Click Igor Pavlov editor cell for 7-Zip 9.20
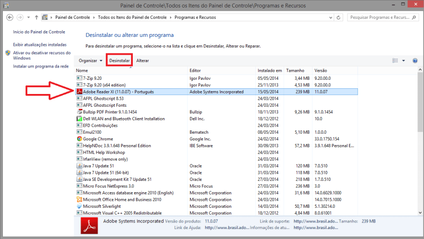 [x=200, y=78]
